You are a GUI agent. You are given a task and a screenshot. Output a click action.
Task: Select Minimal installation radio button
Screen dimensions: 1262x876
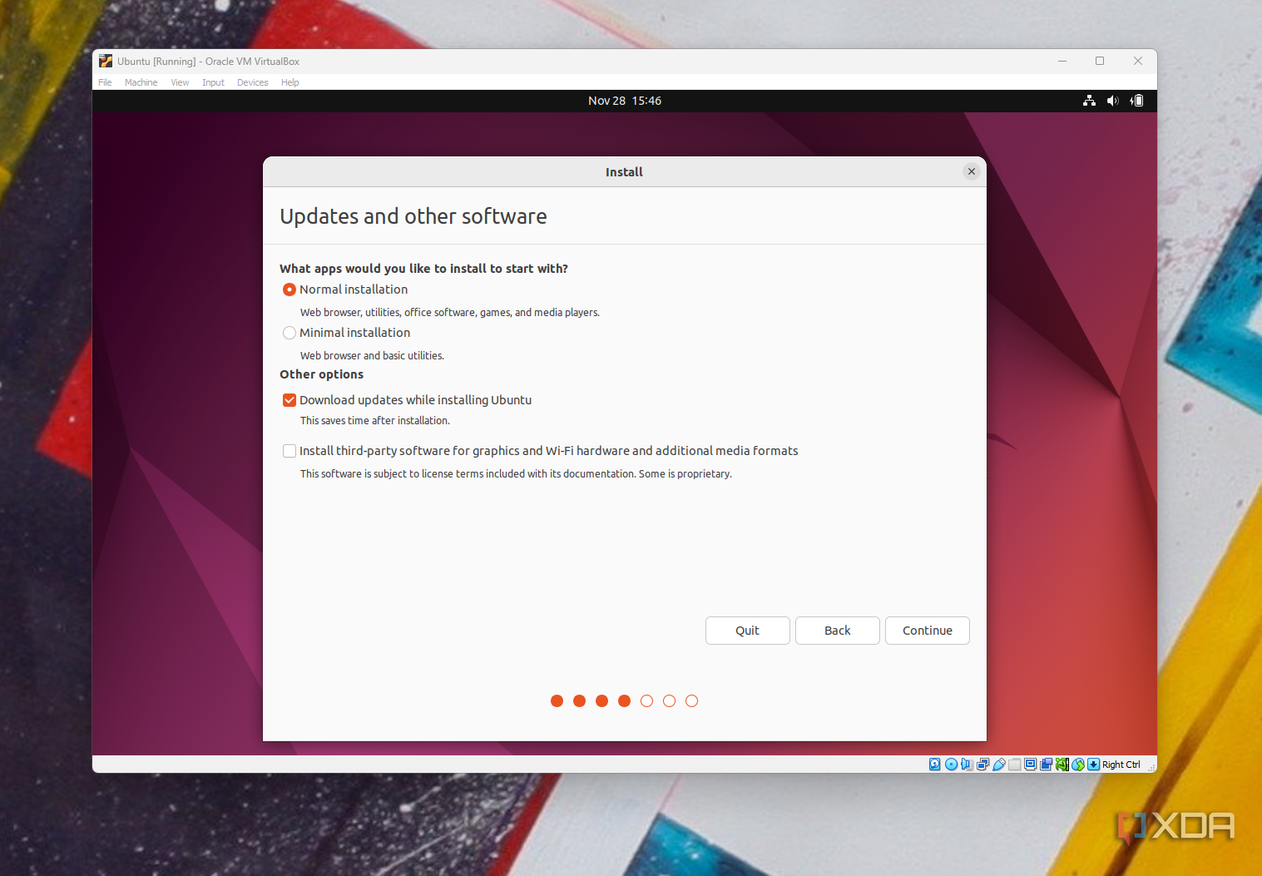pyautogui.click(x=290, y=333)
